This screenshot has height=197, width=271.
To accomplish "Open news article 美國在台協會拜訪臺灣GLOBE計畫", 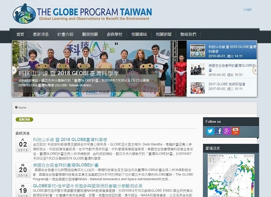I will click(x=66, y=165).
